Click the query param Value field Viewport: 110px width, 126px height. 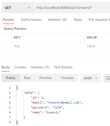click(97, 46)
